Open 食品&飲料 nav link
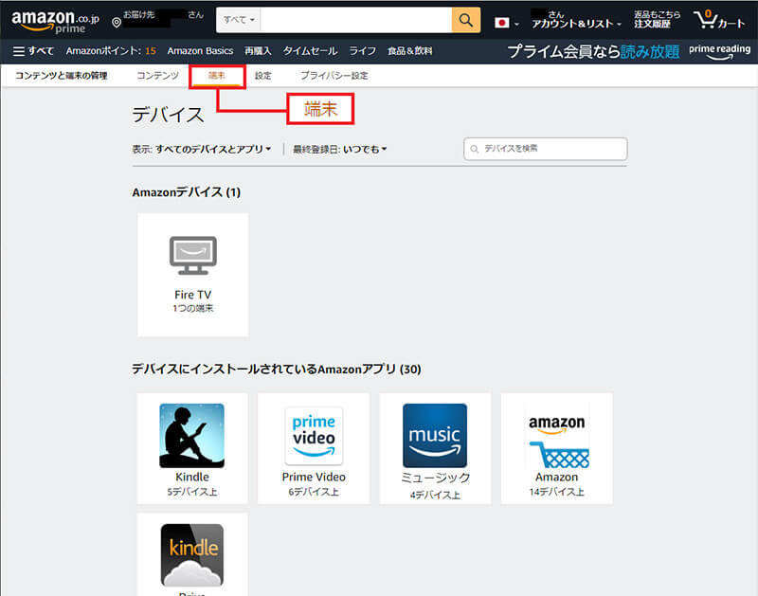Image resolution: width=758 pixels, height=596 pixels. (x=410, y=51)
